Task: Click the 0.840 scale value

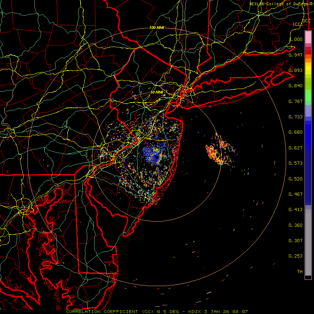Action: click(x=296, y=86)
